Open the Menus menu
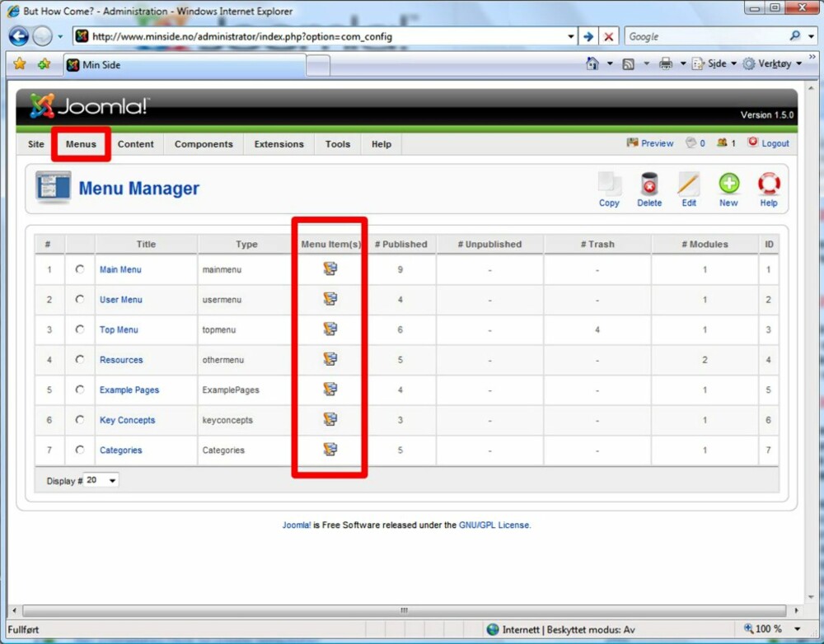 [x=81, y=144]
